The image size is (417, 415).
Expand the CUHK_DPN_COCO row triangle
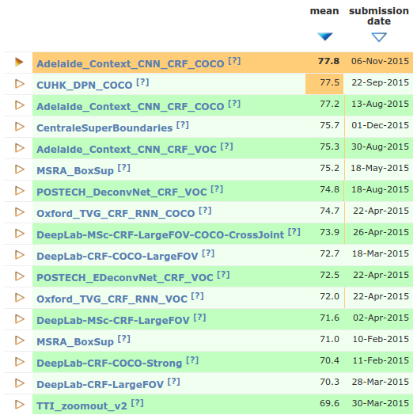click(20, 84)
